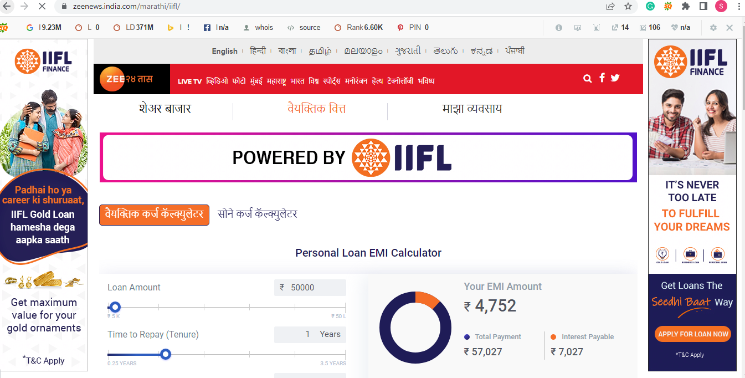This screenshot has height=378, width=745.
Task: Click the Loan Amount slider handle
Action: coord(115,307)
